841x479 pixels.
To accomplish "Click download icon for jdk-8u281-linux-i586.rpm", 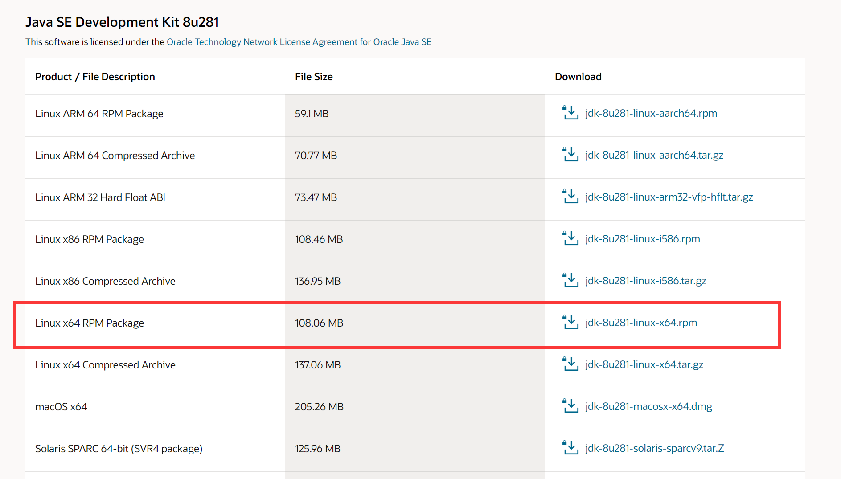I will (570, 238).
